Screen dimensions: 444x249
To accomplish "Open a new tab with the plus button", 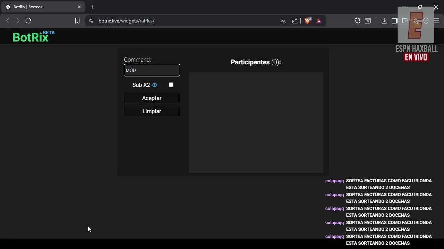I will point(92,7).
